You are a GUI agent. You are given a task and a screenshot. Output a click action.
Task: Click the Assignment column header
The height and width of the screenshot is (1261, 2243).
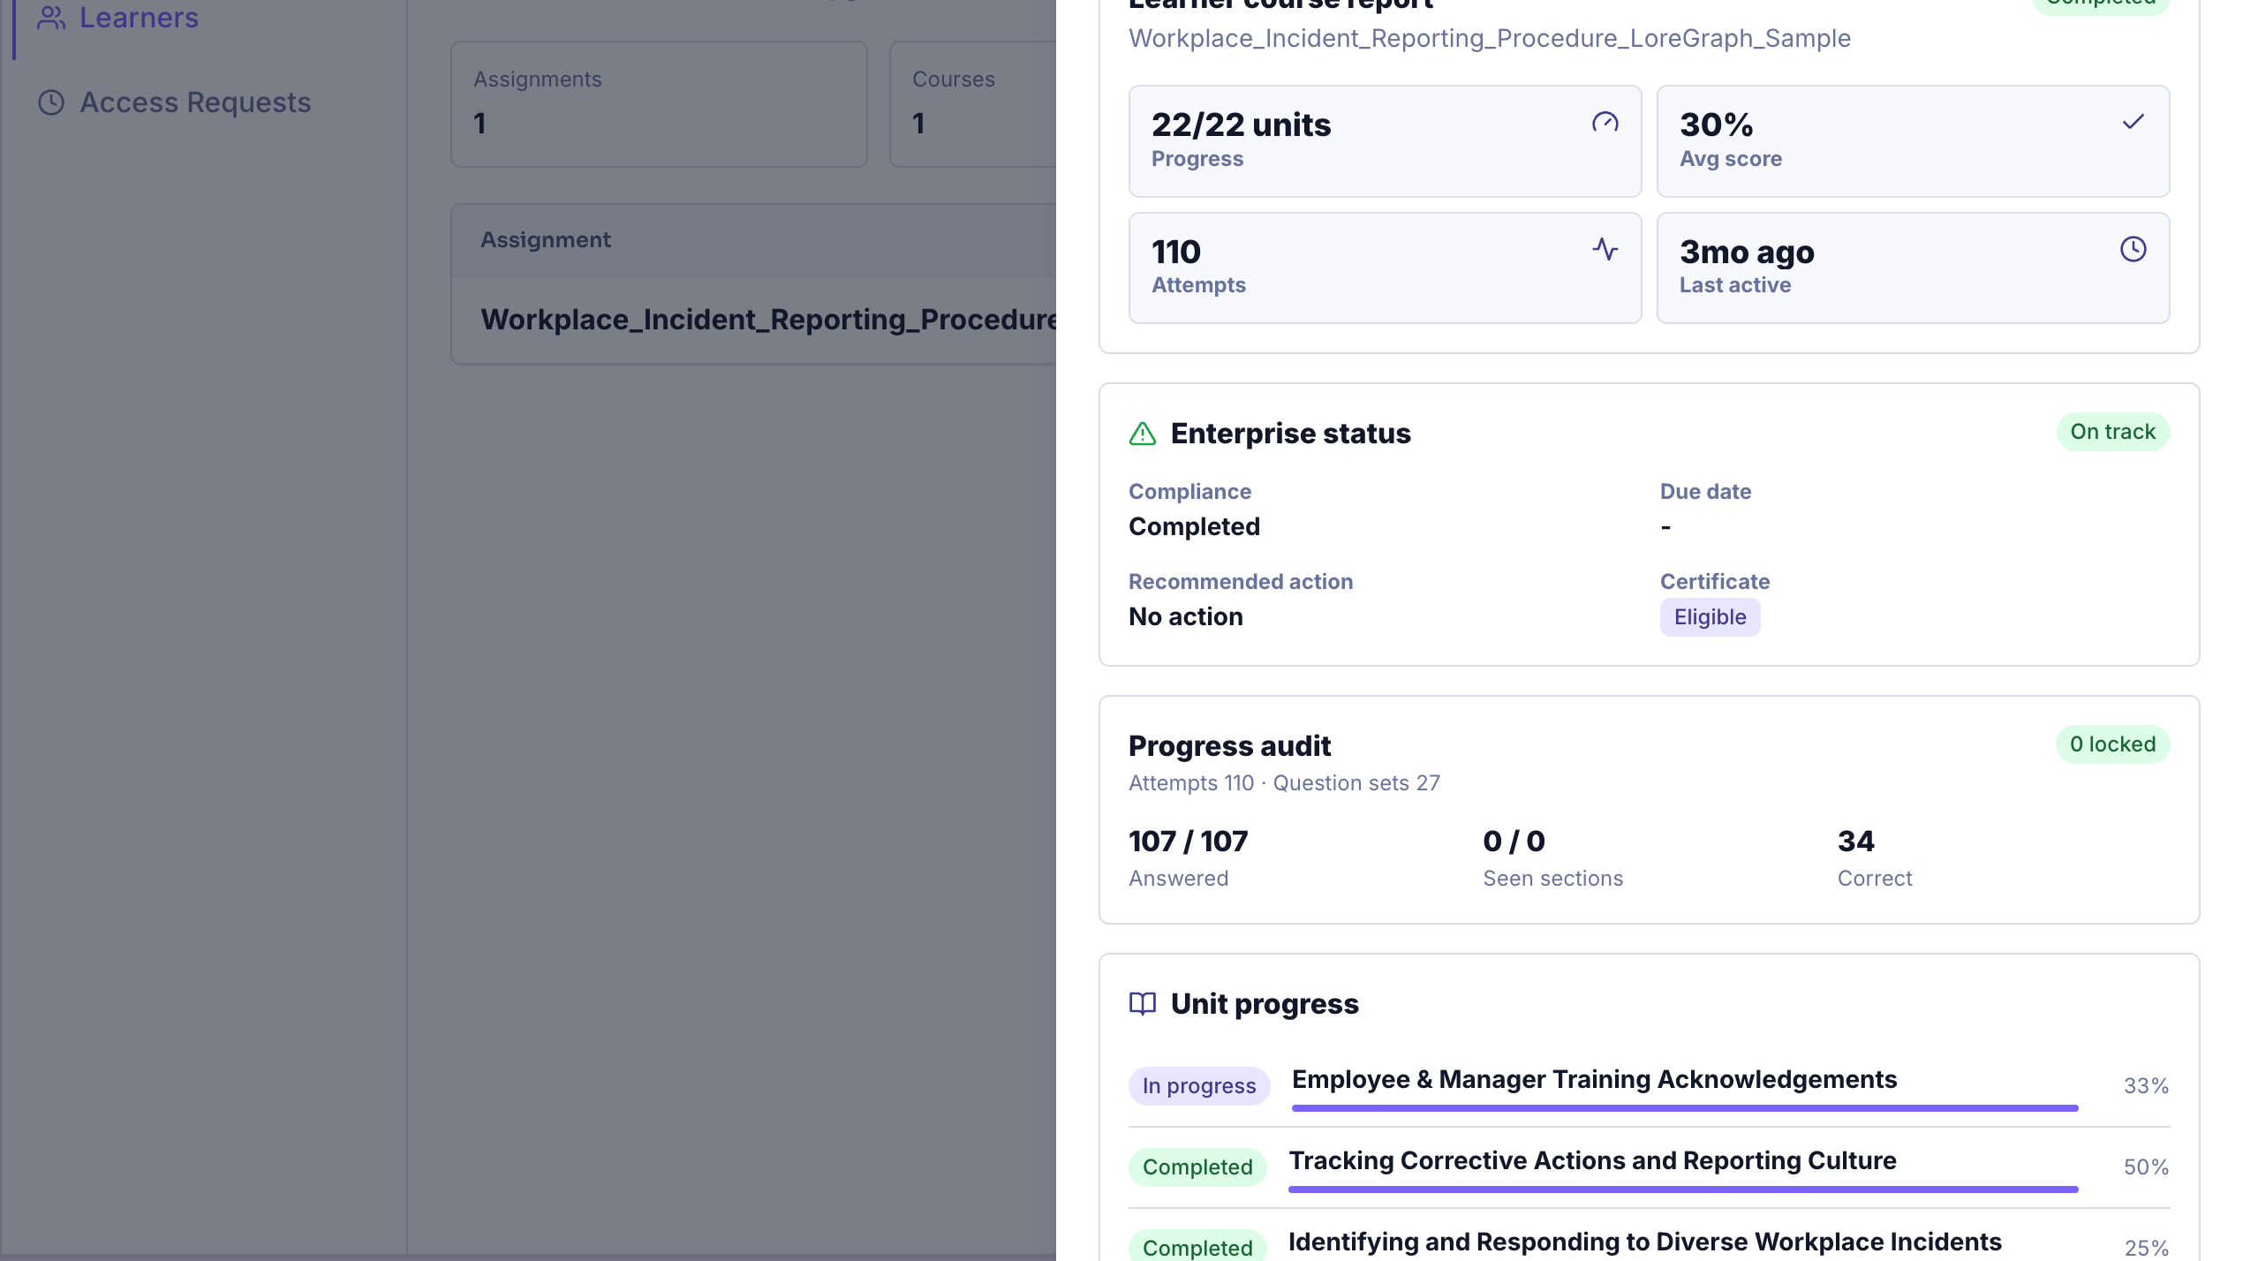click(x=546, y=240)
